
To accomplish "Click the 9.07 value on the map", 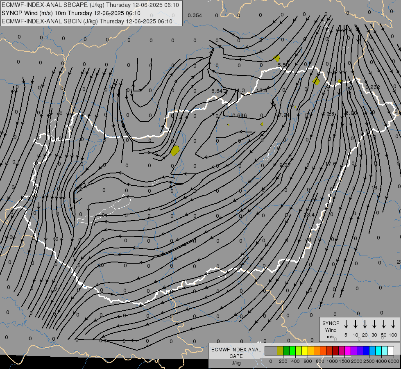I will [285, 165].
